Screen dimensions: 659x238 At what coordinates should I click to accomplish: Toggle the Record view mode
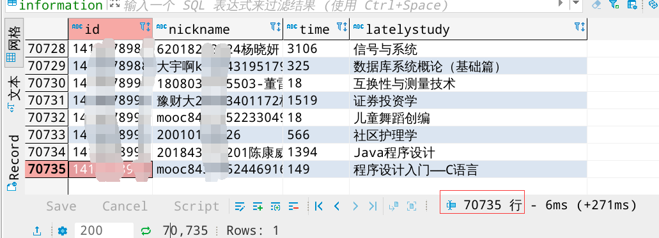[13, 163]
